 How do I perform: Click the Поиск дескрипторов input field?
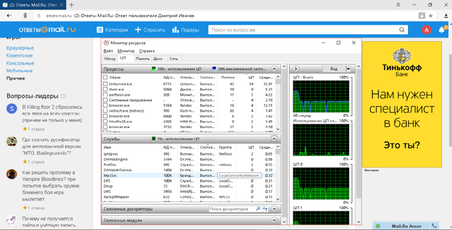click(232, 209)
